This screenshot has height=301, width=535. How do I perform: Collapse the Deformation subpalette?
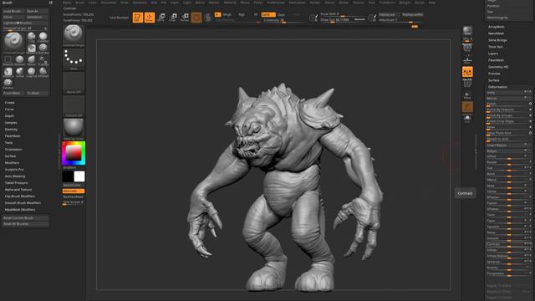click(x=497, y=87)
